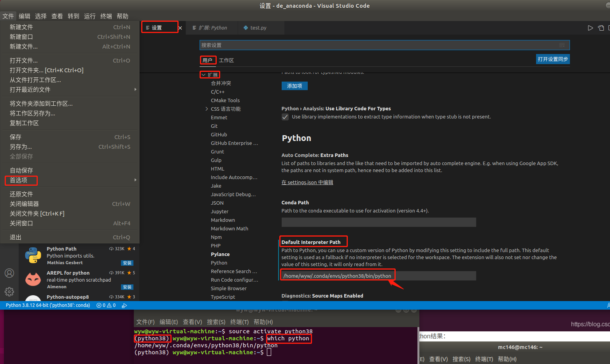The image size is (610, 364).
Task: Install AREPL for python with 安装
Action: [127, 287]
